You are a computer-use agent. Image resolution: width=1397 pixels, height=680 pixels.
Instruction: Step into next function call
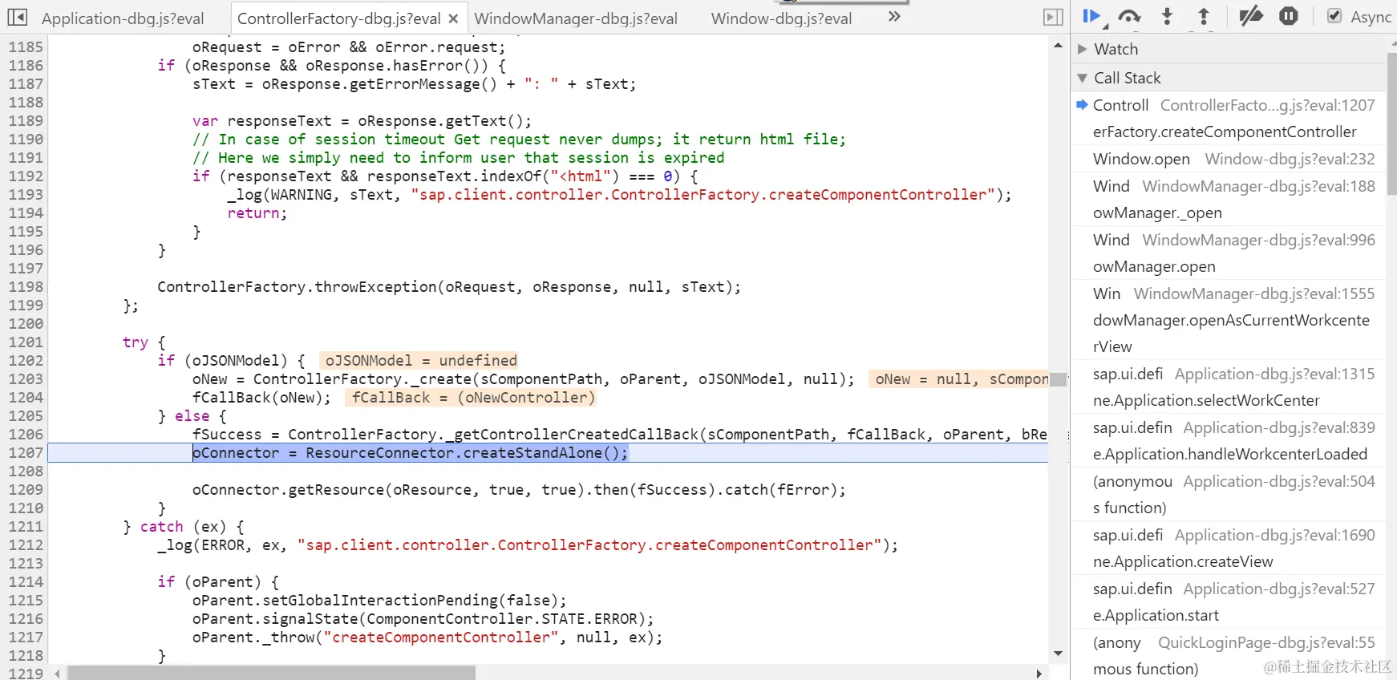pos(1167,16)
